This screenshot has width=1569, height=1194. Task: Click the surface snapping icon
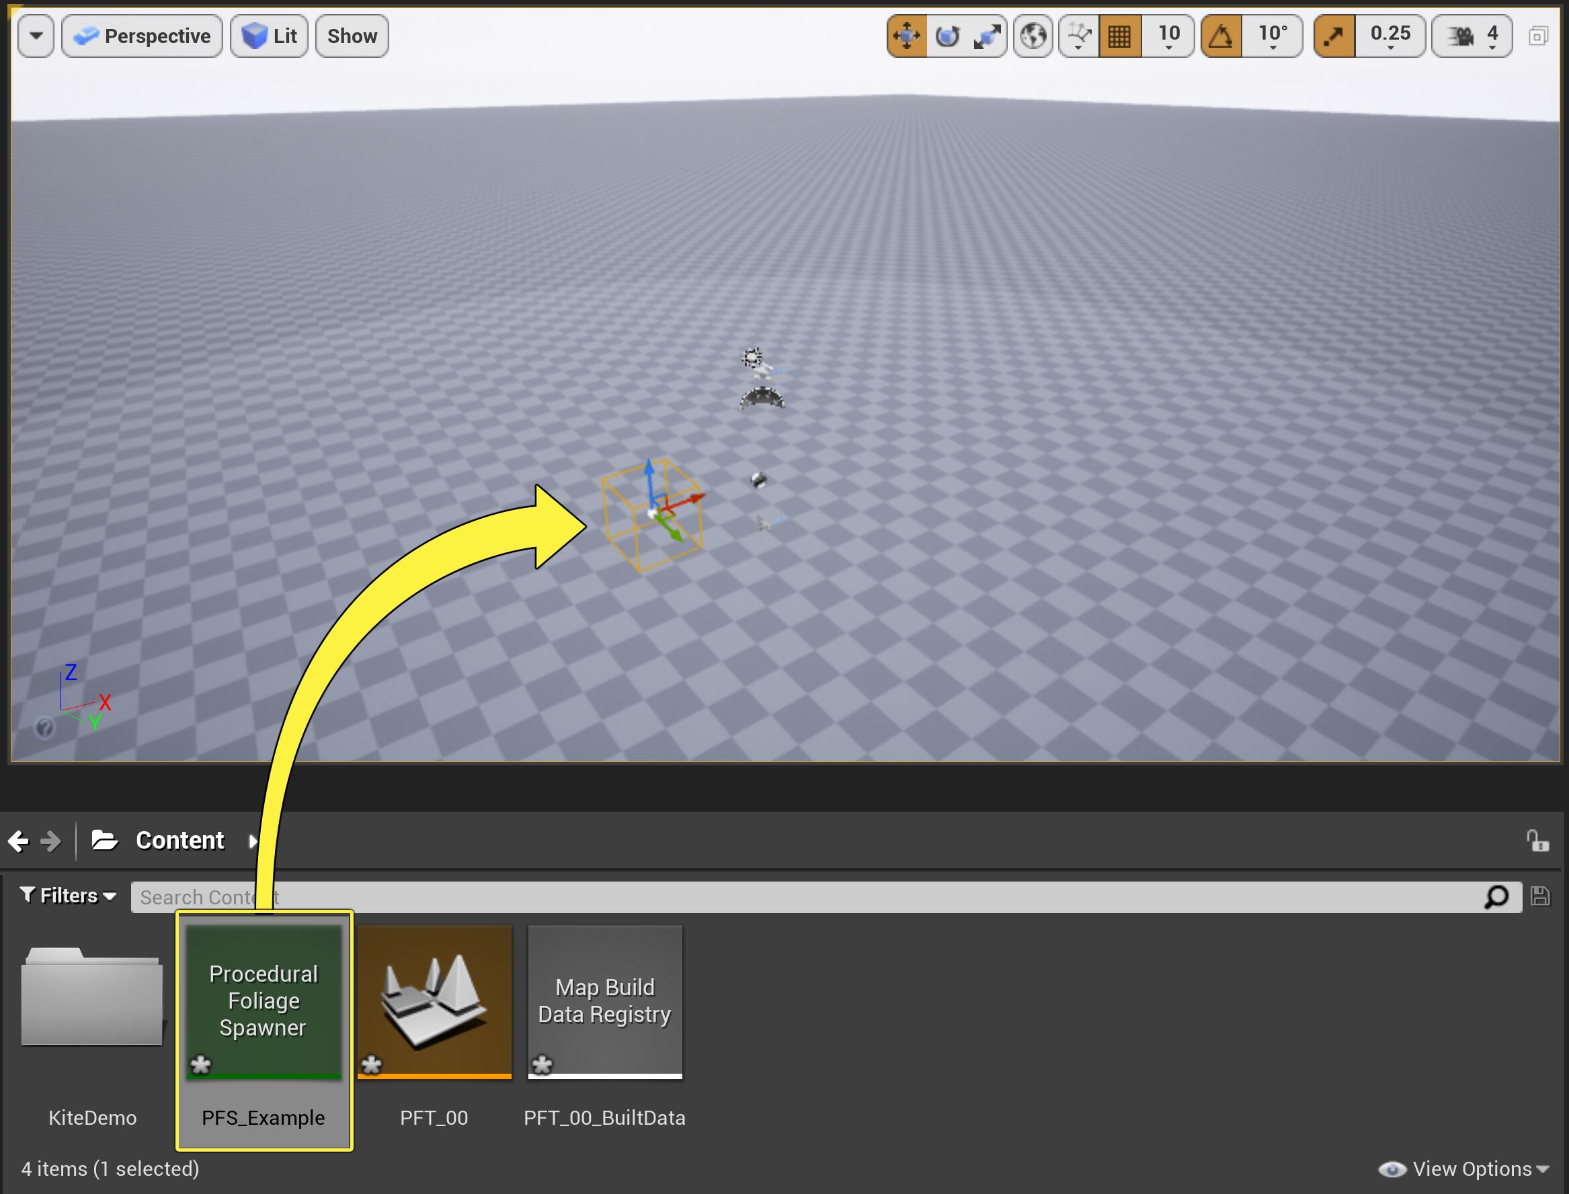pyautogui.click(x=1078, y=36)
